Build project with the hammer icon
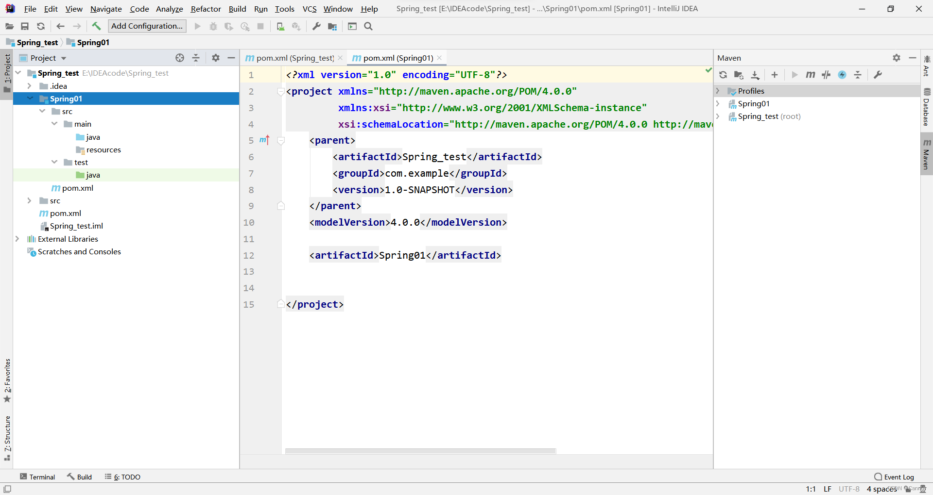Viewport: 933px width, 495px height. pyautogui.click(x=96, y=26)
